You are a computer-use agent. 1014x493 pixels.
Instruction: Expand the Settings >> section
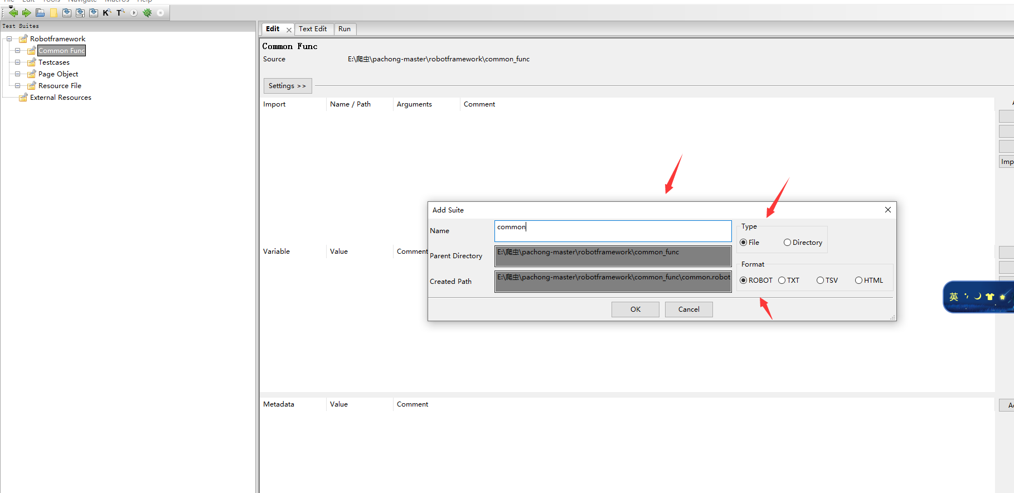coord(287,86)
